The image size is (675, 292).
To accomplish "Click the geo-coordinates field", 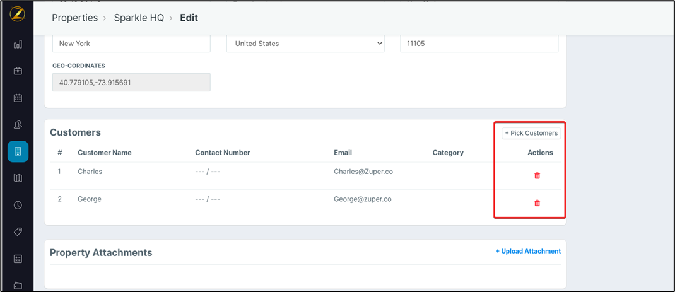I will 131,82.
